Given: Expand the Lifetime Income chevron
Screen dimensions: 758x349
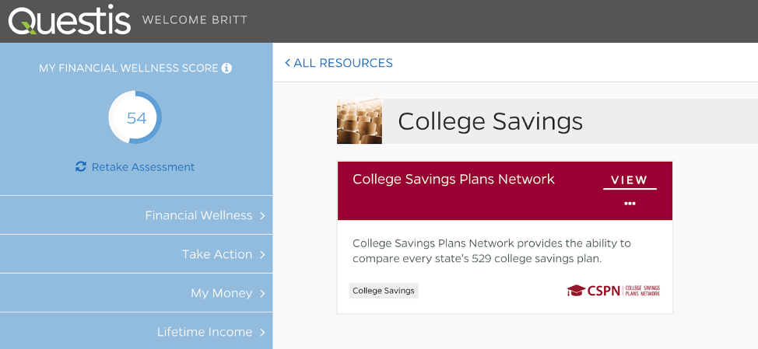Looking at the screenshot, I should 263,332.
